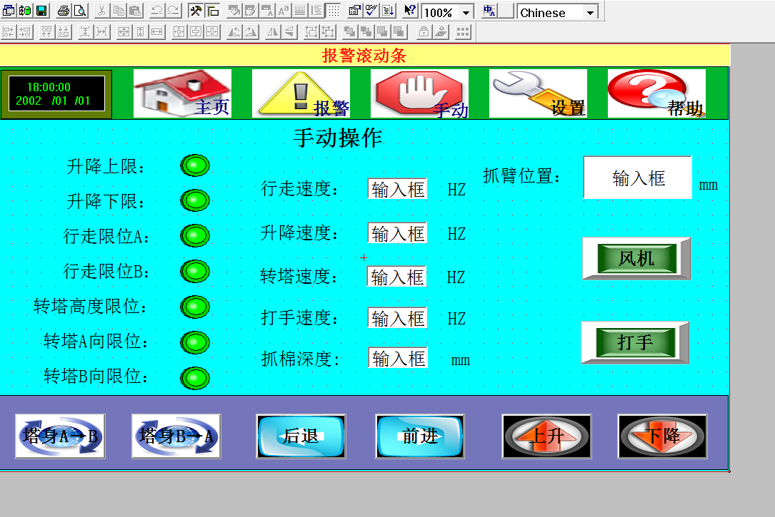Click the Print icon in toolbar

[63, 11]
